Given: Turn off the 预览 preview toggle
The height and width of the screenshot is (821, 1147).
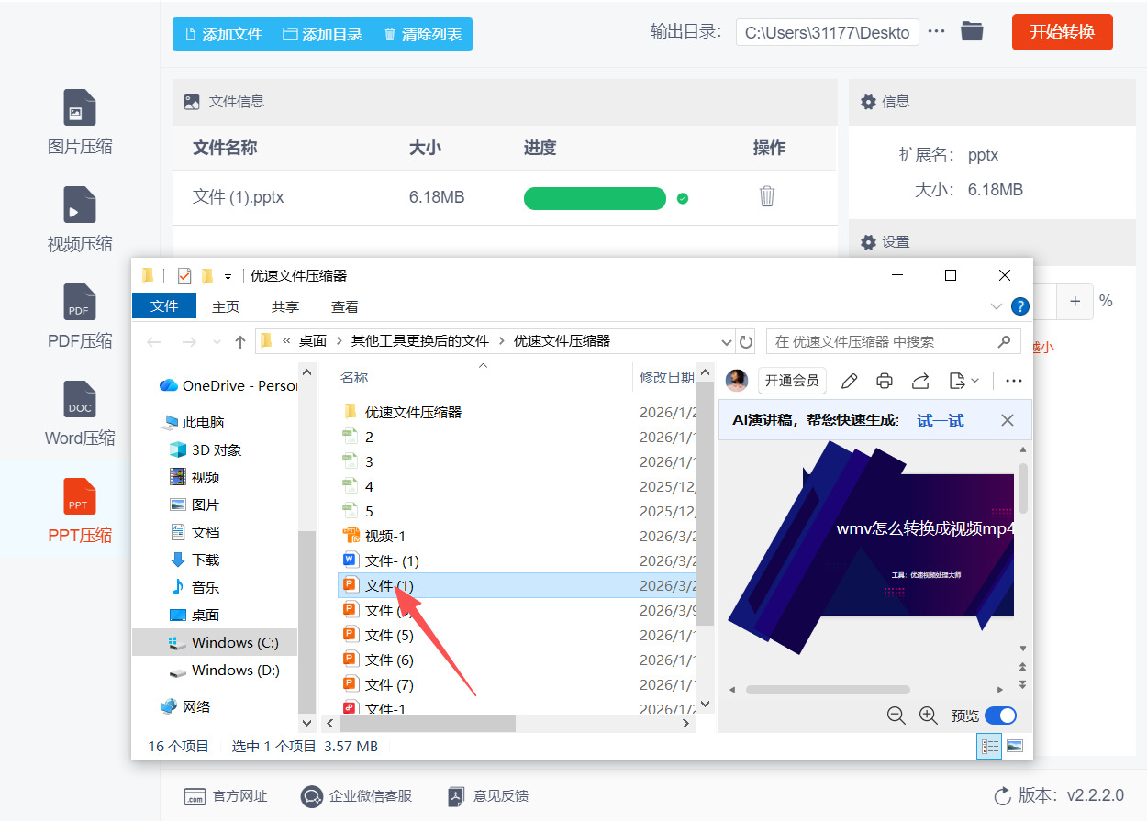Looking at the screenshot, I should point(1000,715).
